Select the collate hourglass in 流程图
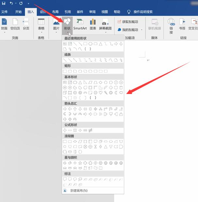This screenshot has width=198, height=202. pos(95,147)
